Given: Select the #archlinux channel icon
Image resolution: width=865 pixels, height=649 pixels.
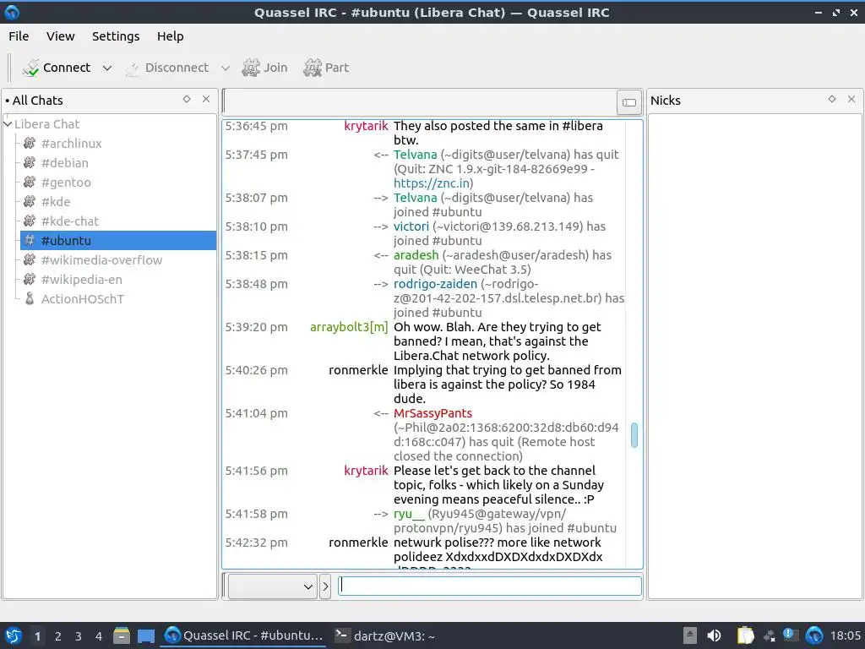Looking at the screenshot, I should click(30, 144).
